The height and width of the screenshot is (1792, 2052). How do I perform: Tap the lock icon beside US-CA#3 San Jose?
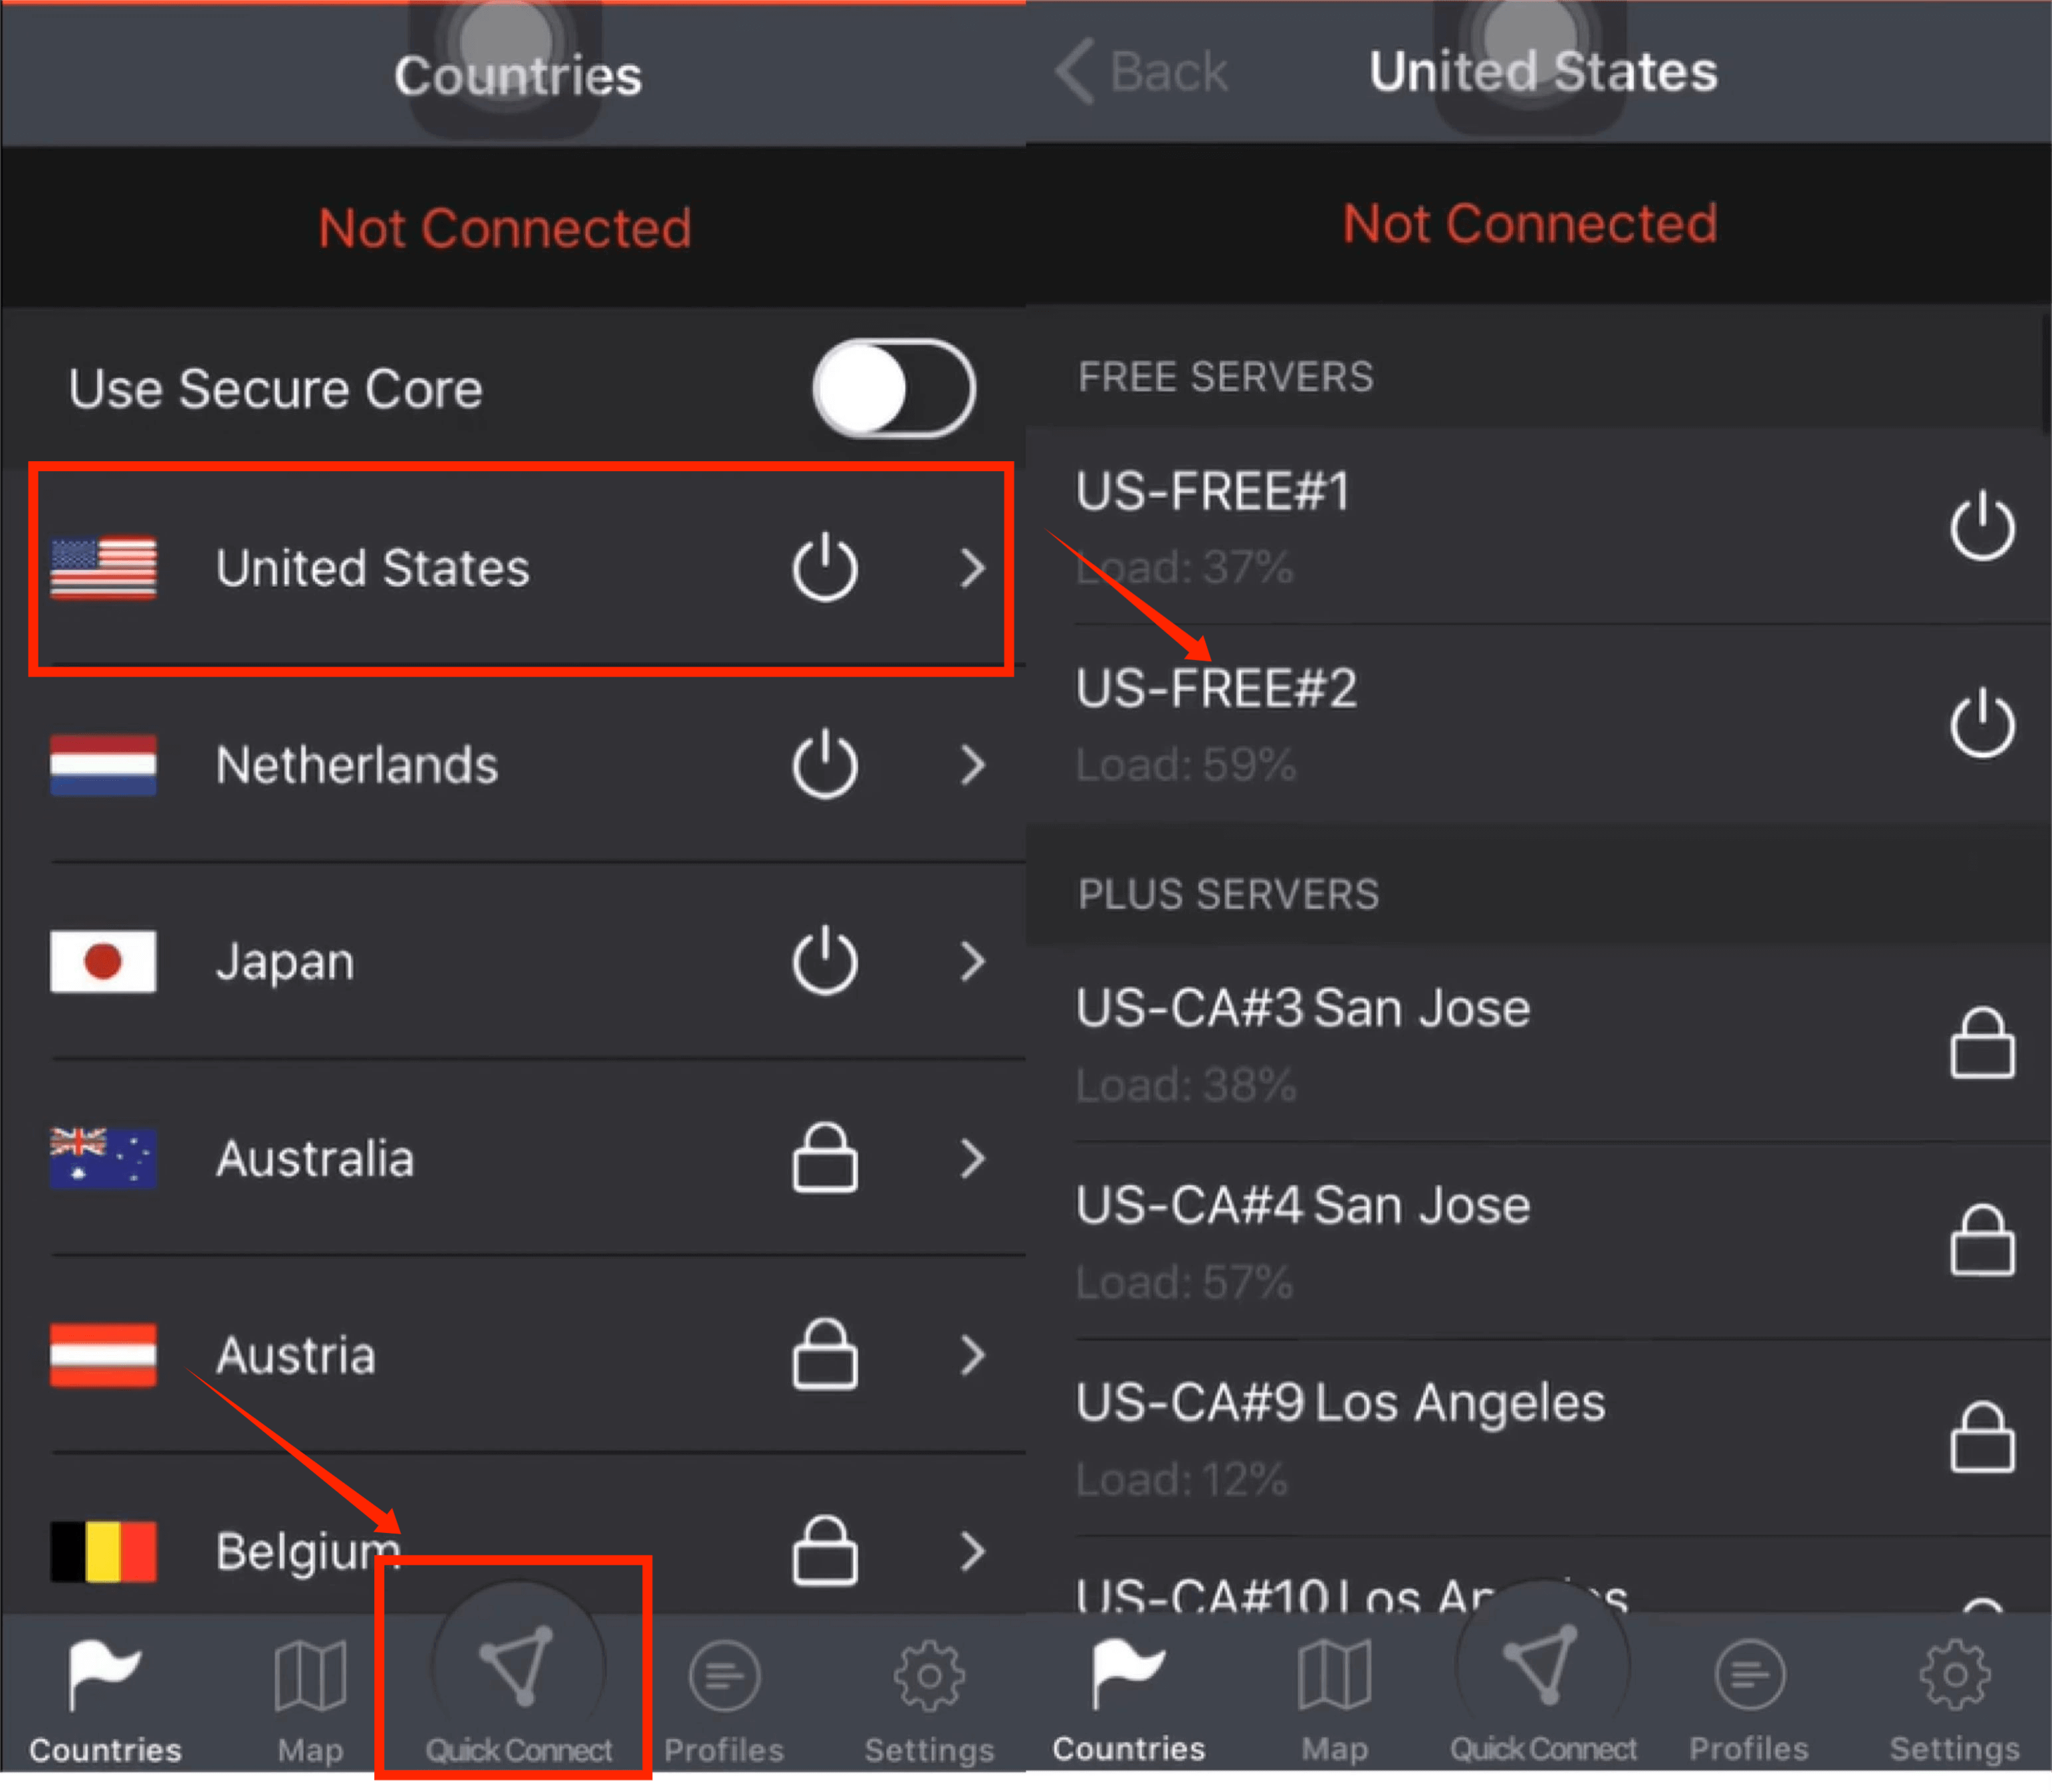click(1984, 1043)
